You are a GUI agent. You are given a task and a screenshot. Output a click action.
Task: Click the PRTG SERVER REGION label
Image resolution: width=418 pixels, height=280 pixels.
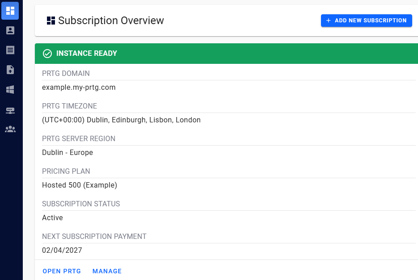coord(79,138)
